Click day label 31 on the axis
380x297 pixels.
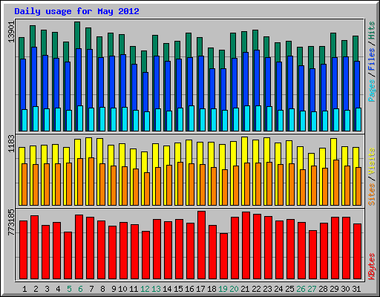(356, 289)
